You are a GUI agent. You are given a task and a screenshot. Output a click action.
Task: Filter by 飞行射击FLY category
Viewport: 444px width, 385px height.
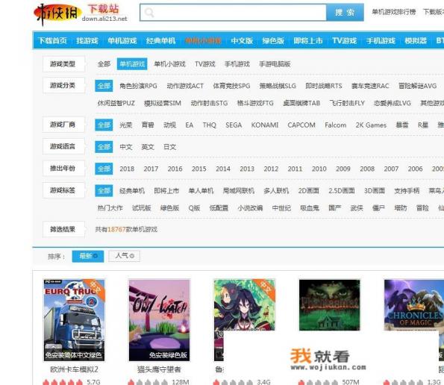point(347,103)
